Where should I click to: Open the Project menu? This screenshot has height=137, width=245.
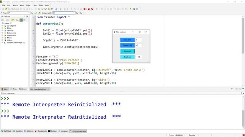29,5
